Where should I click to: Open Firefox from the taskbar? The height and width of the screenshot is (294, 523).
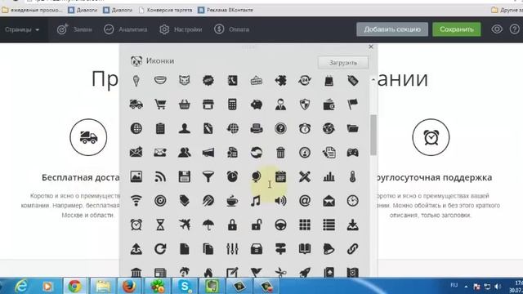point(129,287)
